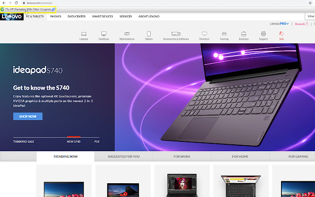Select the P53 carousel slide
The height and width of the screenshot is (197, 315).
pos(97,141)
